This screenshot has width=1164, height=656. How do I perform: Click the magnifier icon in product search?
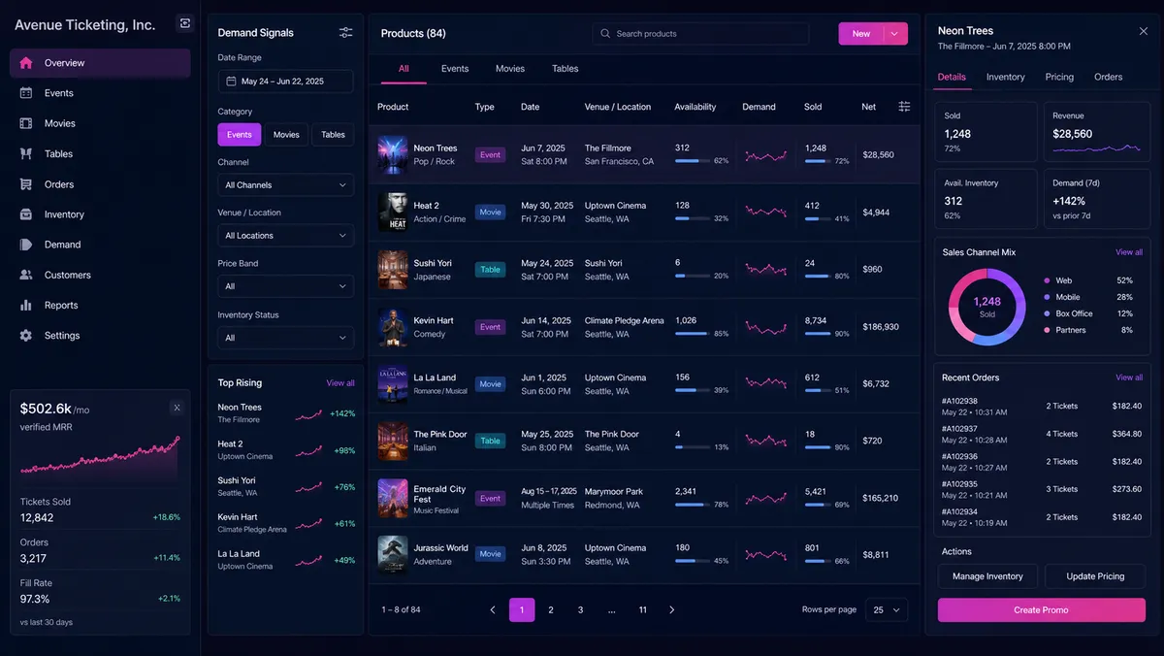[x=606, y=34]
